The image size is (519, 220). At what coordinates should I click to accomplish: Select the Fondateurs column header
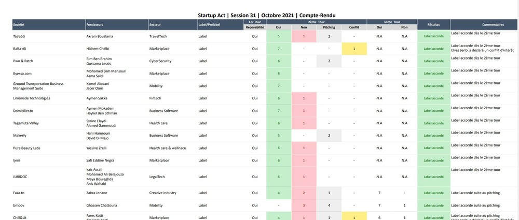96,25
